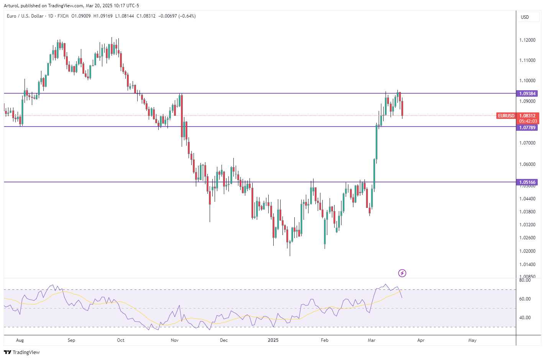Click the purple lightning event icon
The width and height of the screenshot is (545, 359).
(x=402, y=273)
